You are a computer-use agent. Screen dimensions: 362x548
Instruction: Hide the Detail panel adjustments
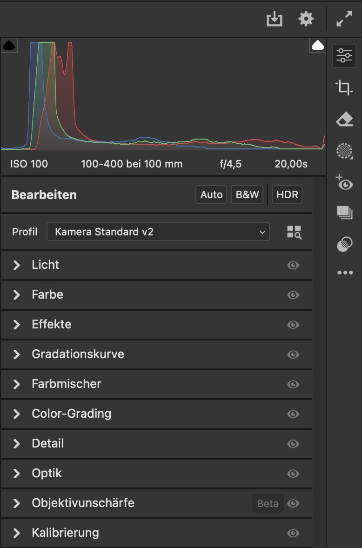pos(293,444)
